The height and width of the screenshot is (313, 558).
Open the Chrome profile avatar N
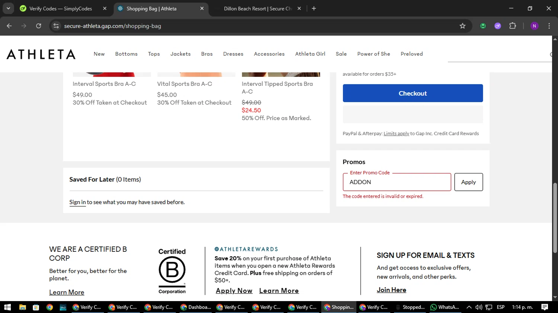point(534,26)
